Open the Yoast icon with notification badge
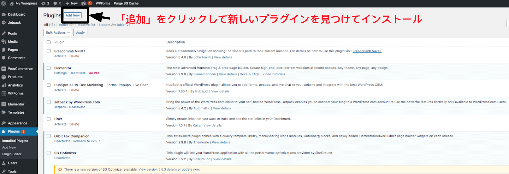 click(x=83, y=4)
